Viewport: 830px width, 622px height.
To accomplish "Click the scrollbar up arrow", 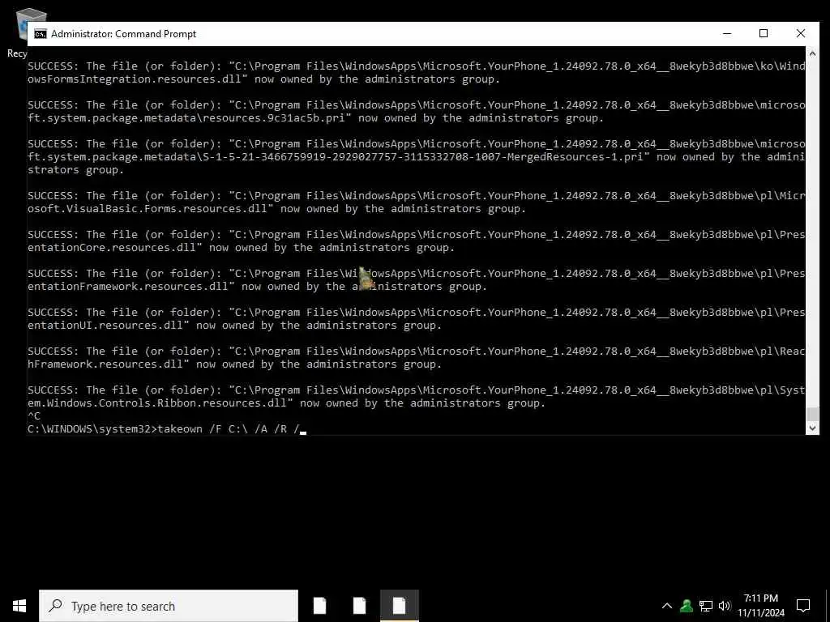I will (x=812, y=53).
